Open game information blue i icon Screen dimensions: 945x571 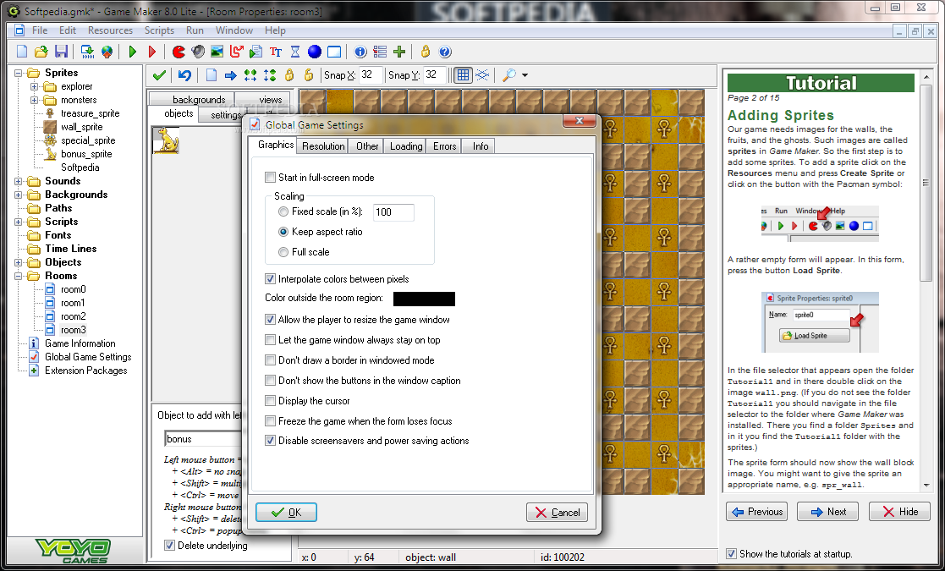pos(360,52)
